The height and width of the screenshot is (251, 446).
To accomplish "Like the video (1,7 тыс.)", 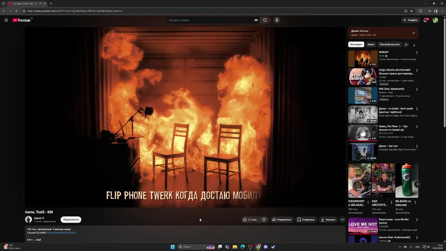I will pyautogui.click(x=250, y=220).
